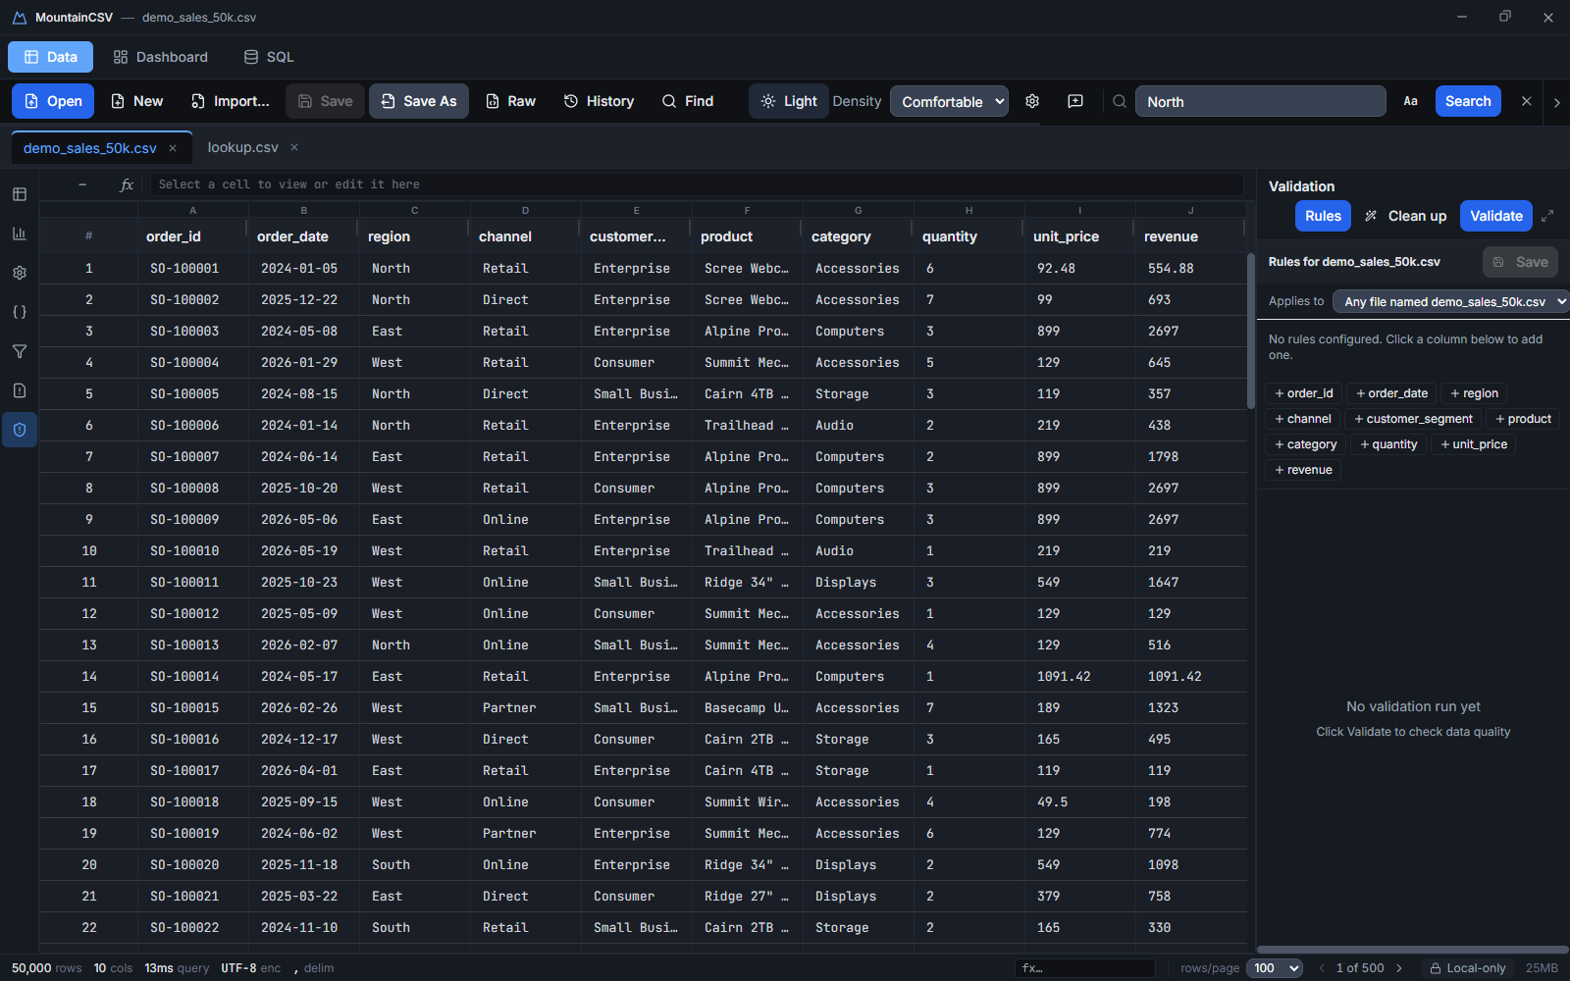Go to next page arrow
Screen dimensions: 1570x981
(x=1399, y=968)
